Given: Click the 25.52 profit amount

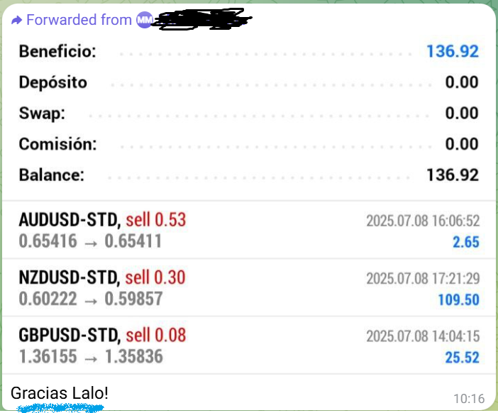Looking at the screenshot, I should (462, 358).
